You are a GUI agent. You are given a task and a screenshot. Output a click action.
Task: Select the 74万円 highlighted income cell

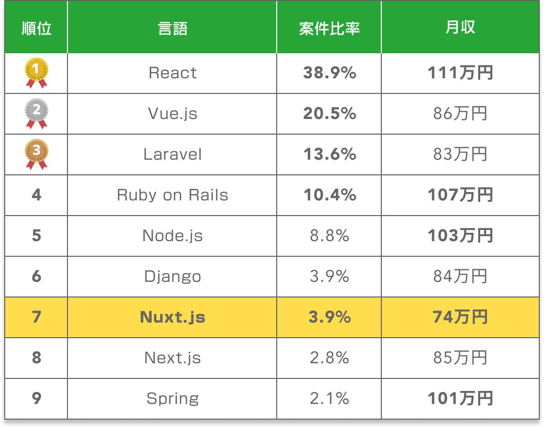pos(460,317)
